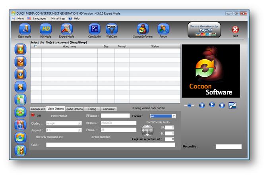Click the US flag Languages icon

pos(29,18)
